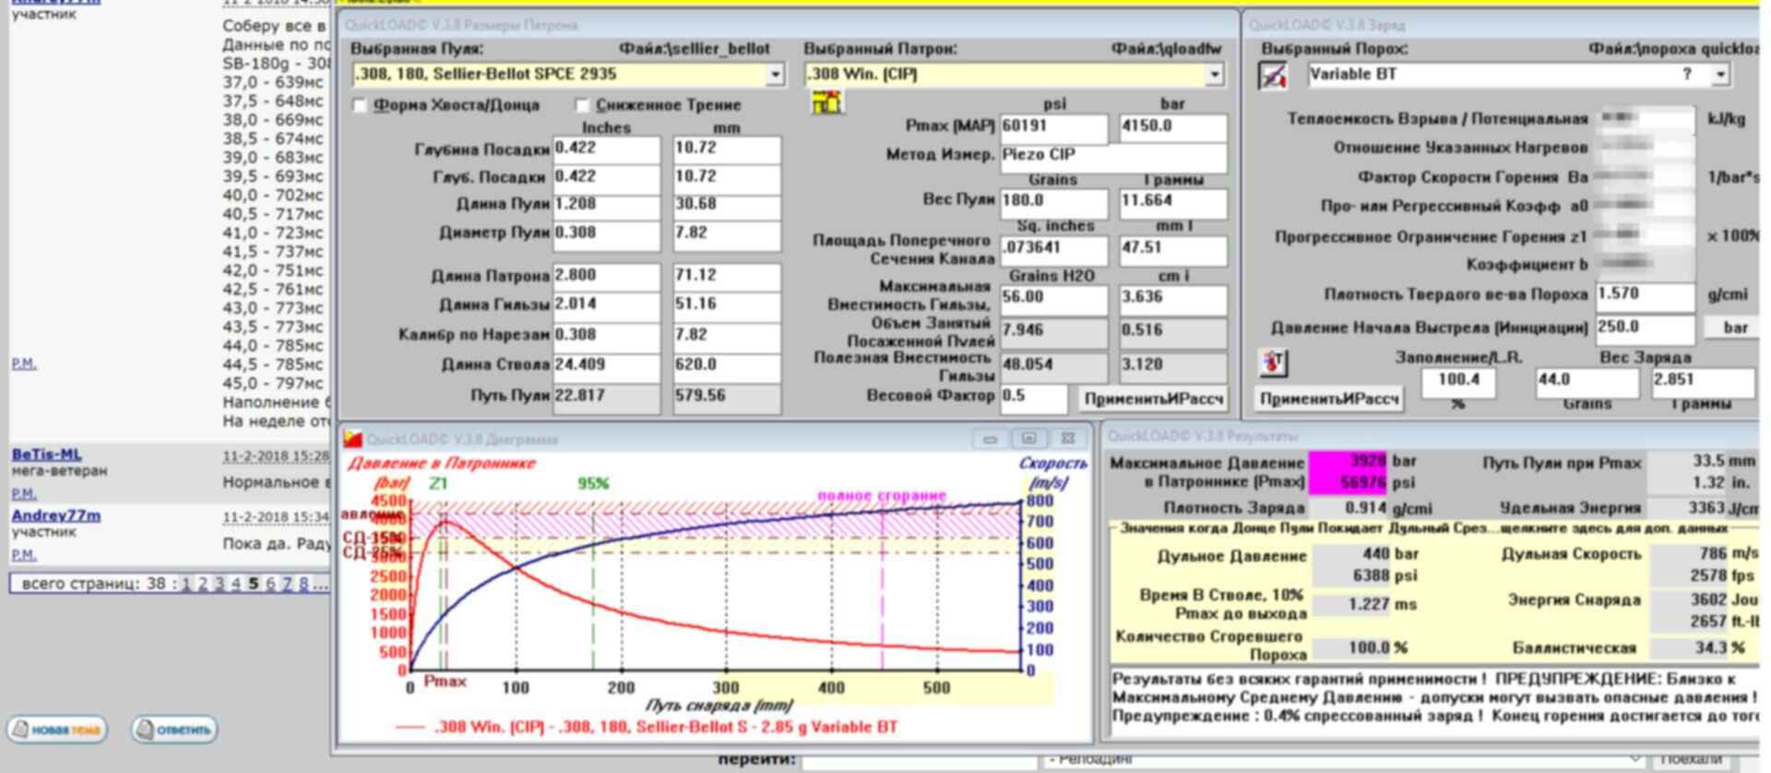Click the Pmax bar field showing 4150.0
This screenshot has height=773, width=1771.
(1172, 127)
